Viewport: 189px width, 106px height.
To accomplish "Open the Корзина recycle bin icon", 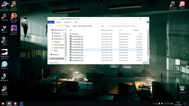I will click(182, 89).
